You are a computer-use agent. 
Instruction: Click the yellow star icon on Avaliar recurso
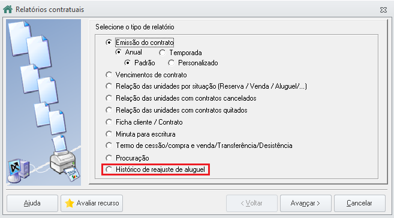[x=70, y=203]
